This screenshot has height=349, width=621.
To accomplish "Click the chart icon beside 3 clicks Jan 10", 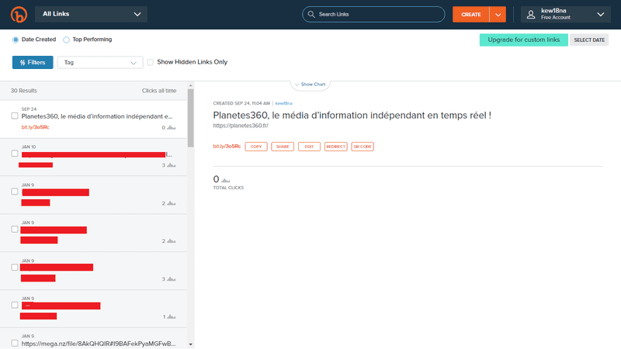I will [171, 165].
